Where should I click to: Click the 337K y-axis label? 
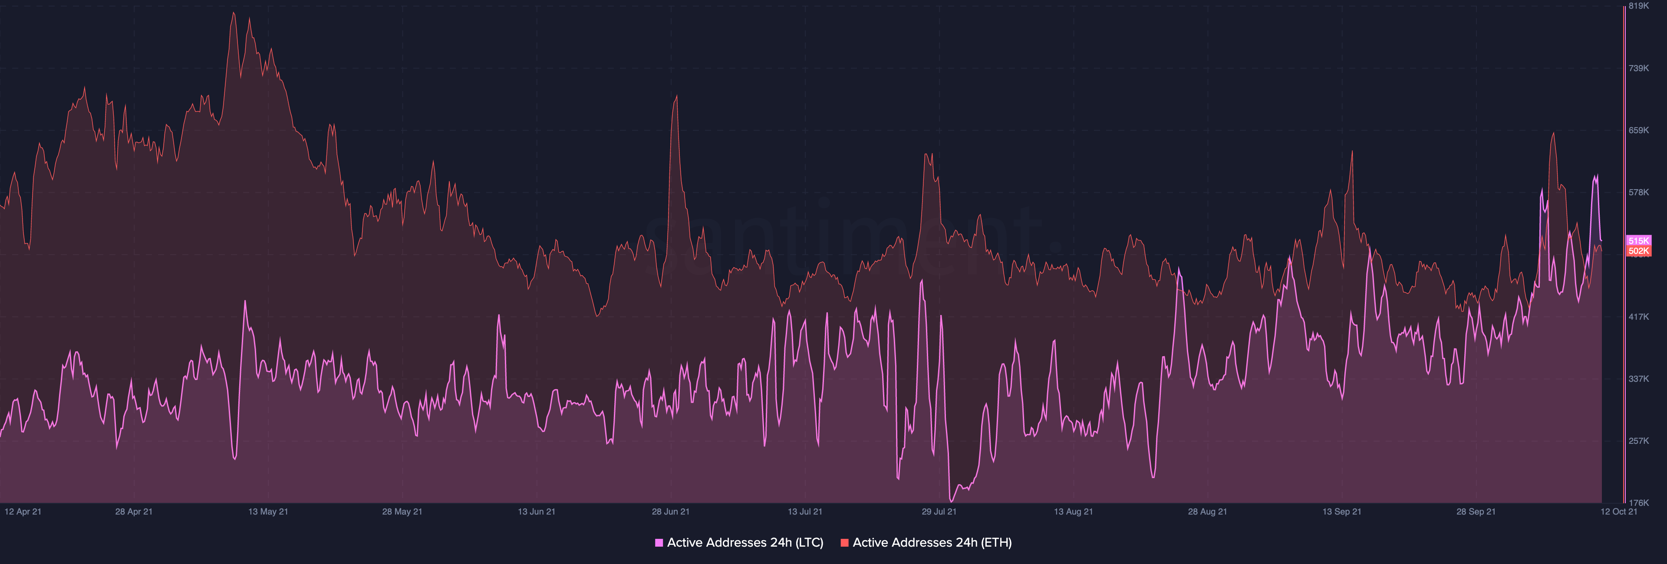point(1638,379)
